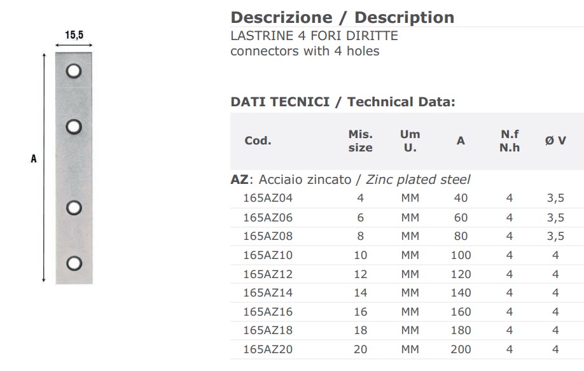Click the A length dimension label
The height and width of the screenshot is (371, 584).
pos(34,158)
